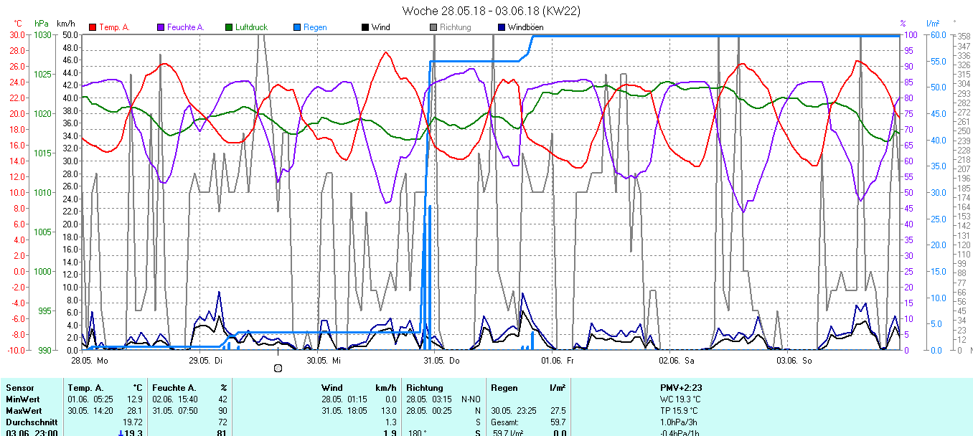The height and width of the screenshot is (436, 973).
Task: Select the Temp. A. legend label
Action: (x=114, y=27)
